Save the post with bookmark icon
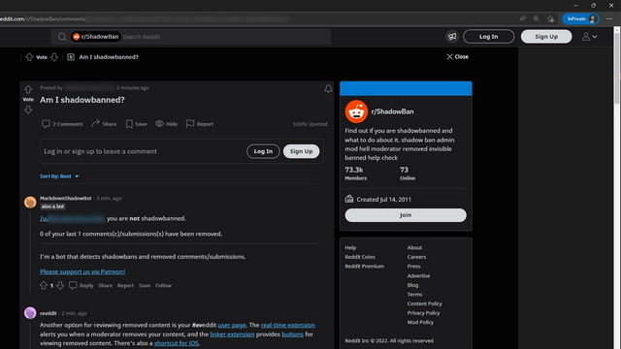Screen dimensions: 621x349 [136, 124]
